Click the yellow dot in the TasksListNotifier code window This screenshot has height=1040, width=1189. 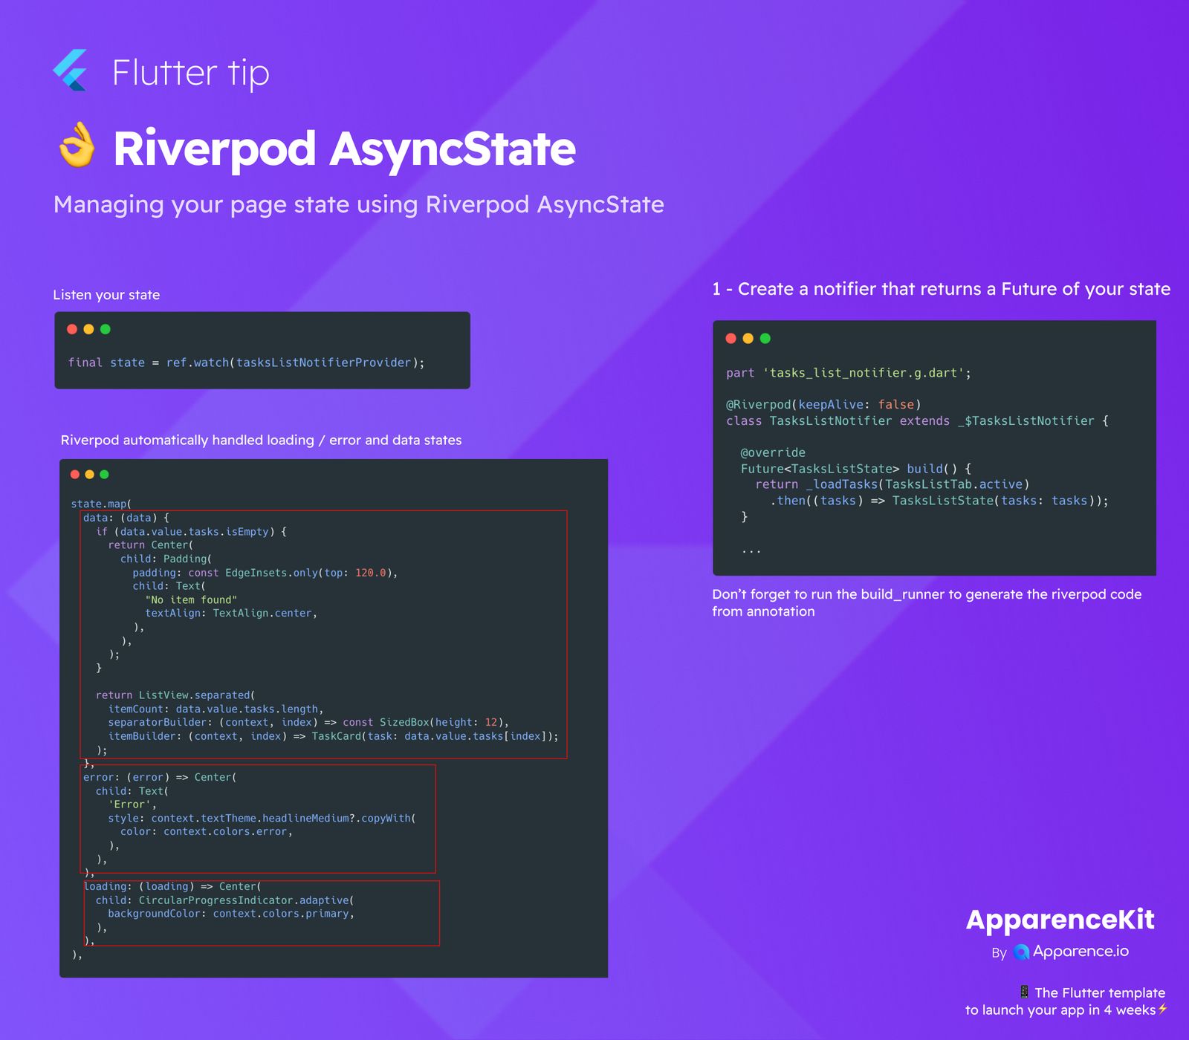point(748,339)
